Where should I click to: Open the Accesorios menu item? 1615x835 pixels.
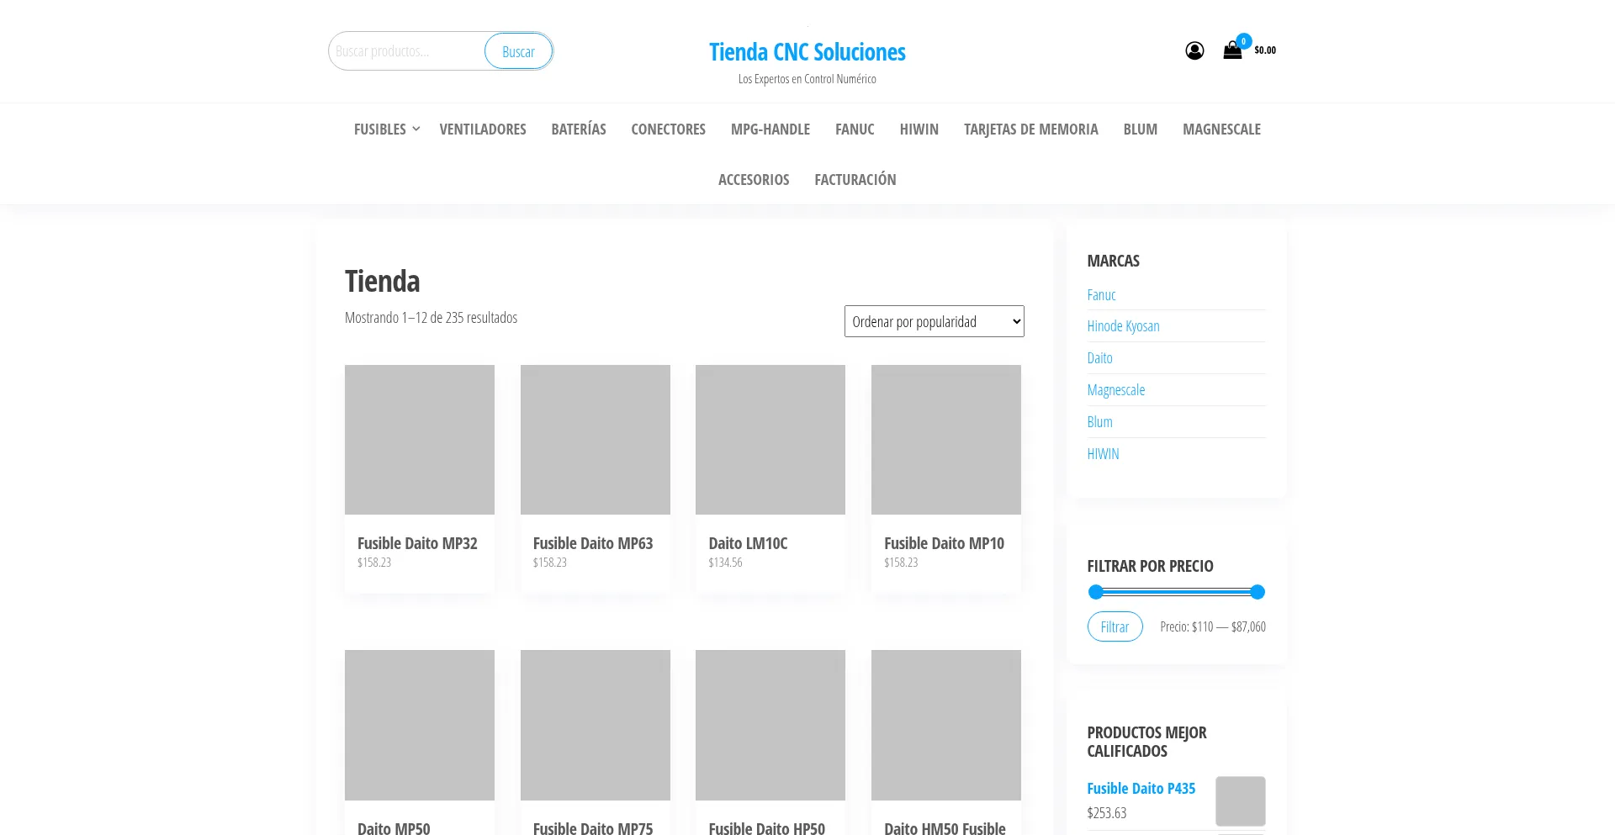tap(754, 179)
